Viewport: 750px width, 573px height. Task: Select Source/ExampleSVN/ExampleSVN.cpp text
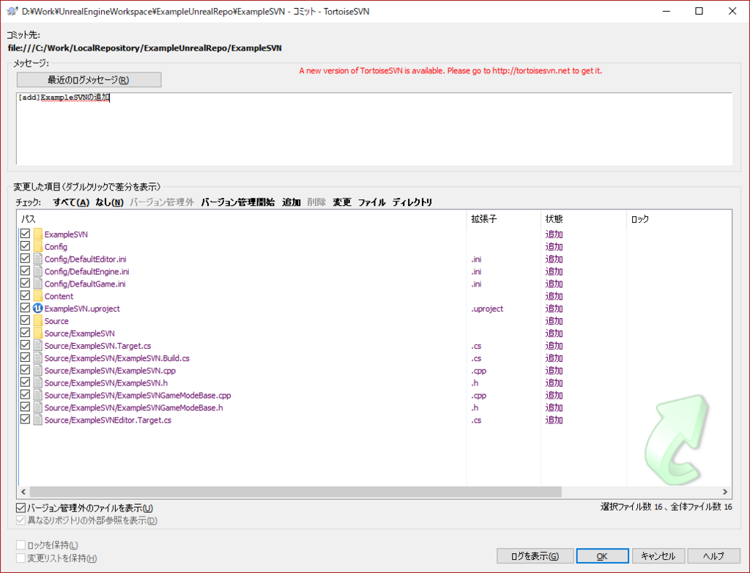[x=110, y=371]
